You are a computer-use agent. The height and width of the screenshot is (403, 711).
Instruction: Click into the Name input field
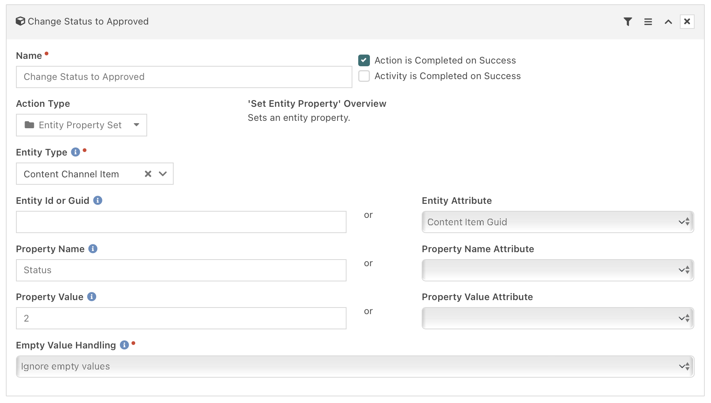click(x=184, y=77)
